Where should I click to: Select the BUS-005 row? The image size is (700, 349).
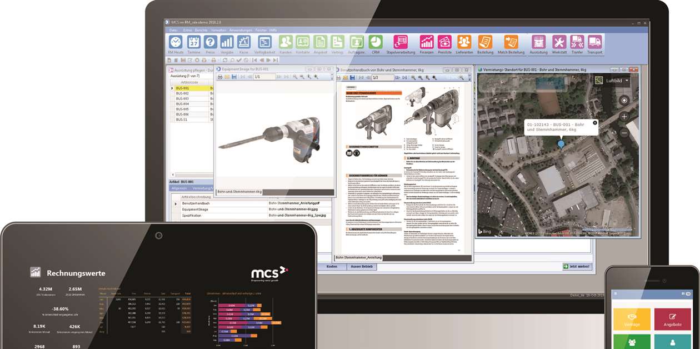[x=192, y=109]
